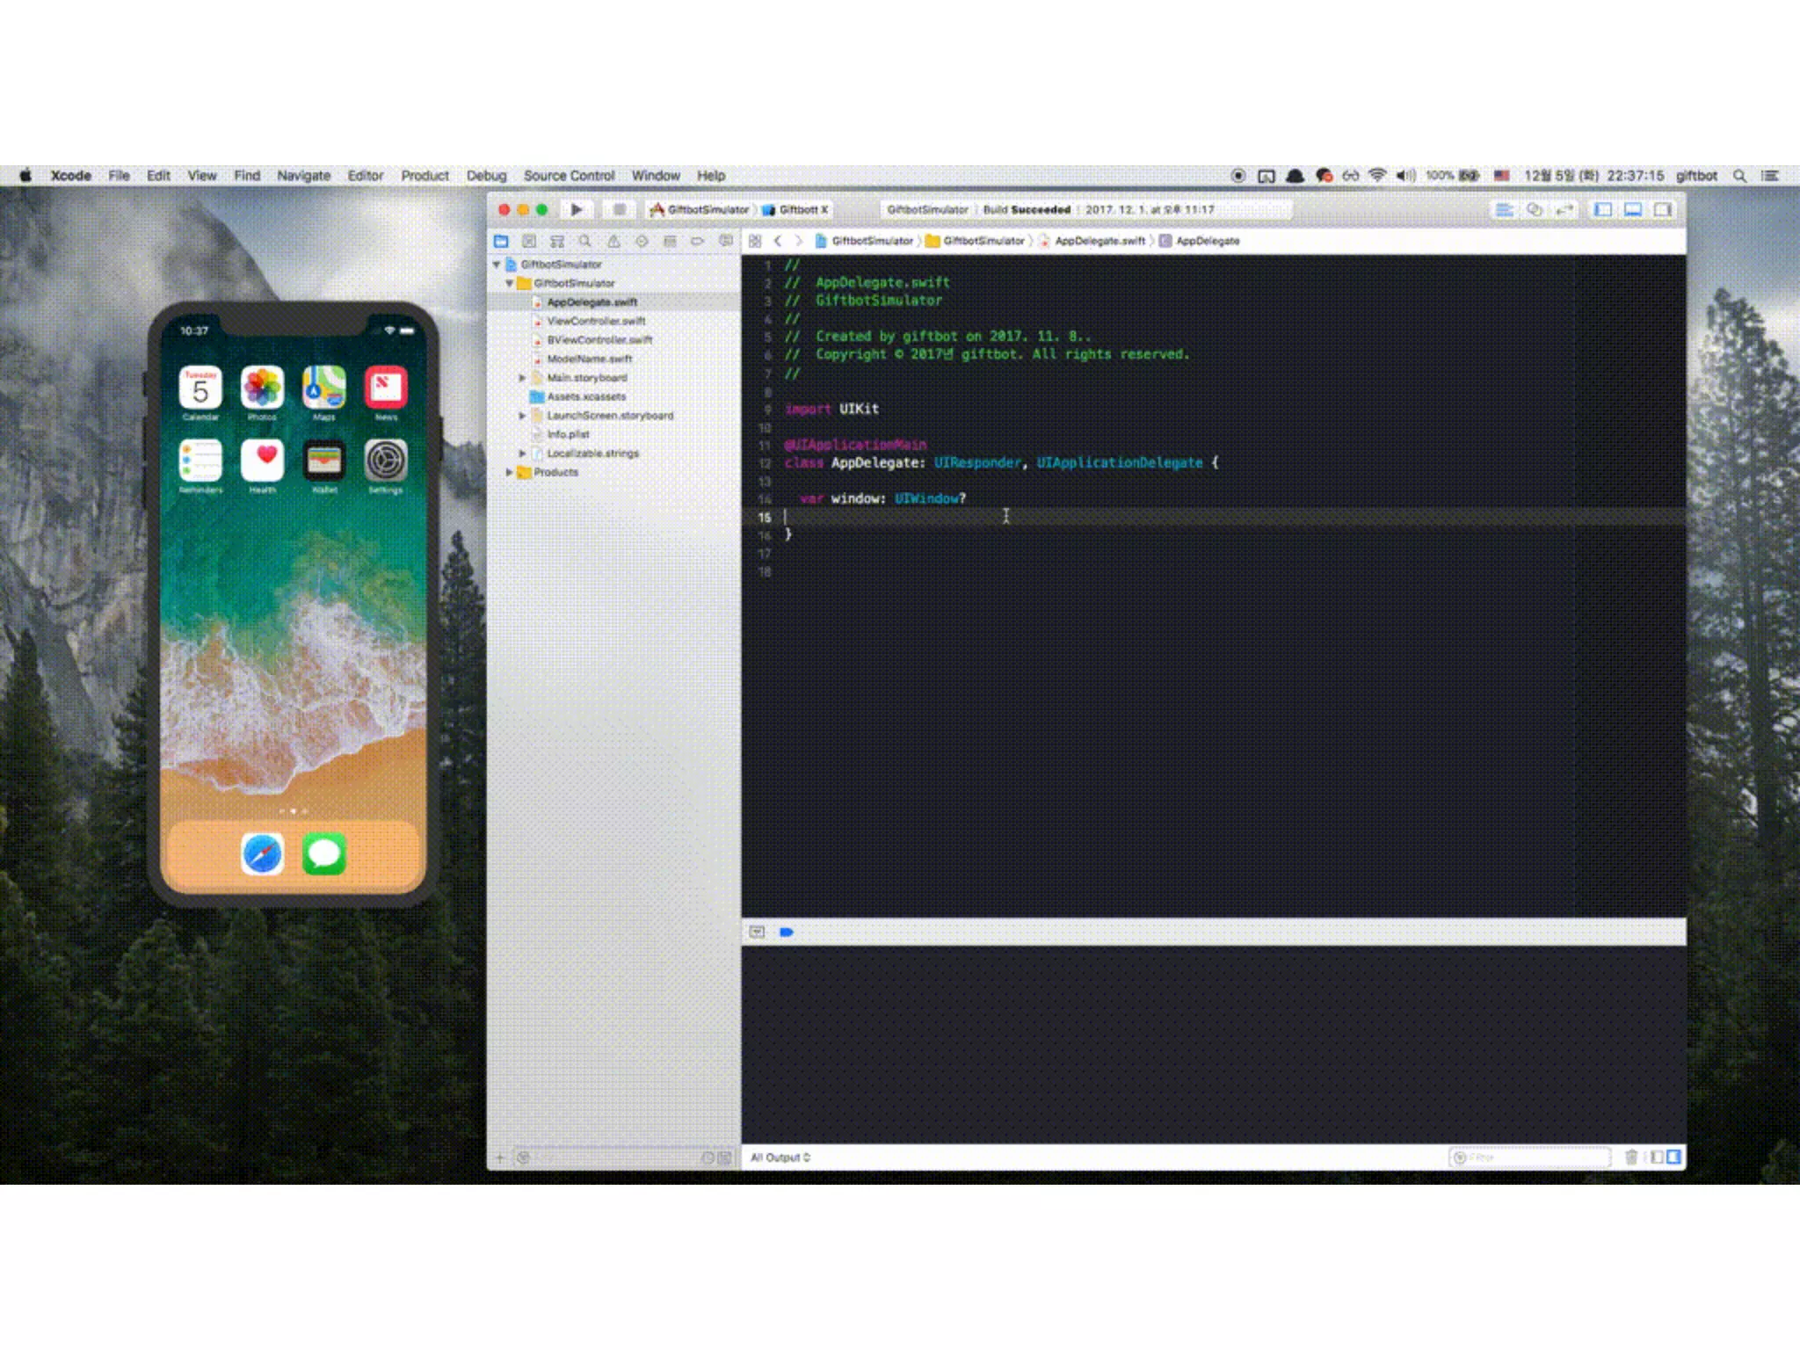Switch to the Assistant editor
This screenshot has width=1800, height=1350.
point(1535,210)
